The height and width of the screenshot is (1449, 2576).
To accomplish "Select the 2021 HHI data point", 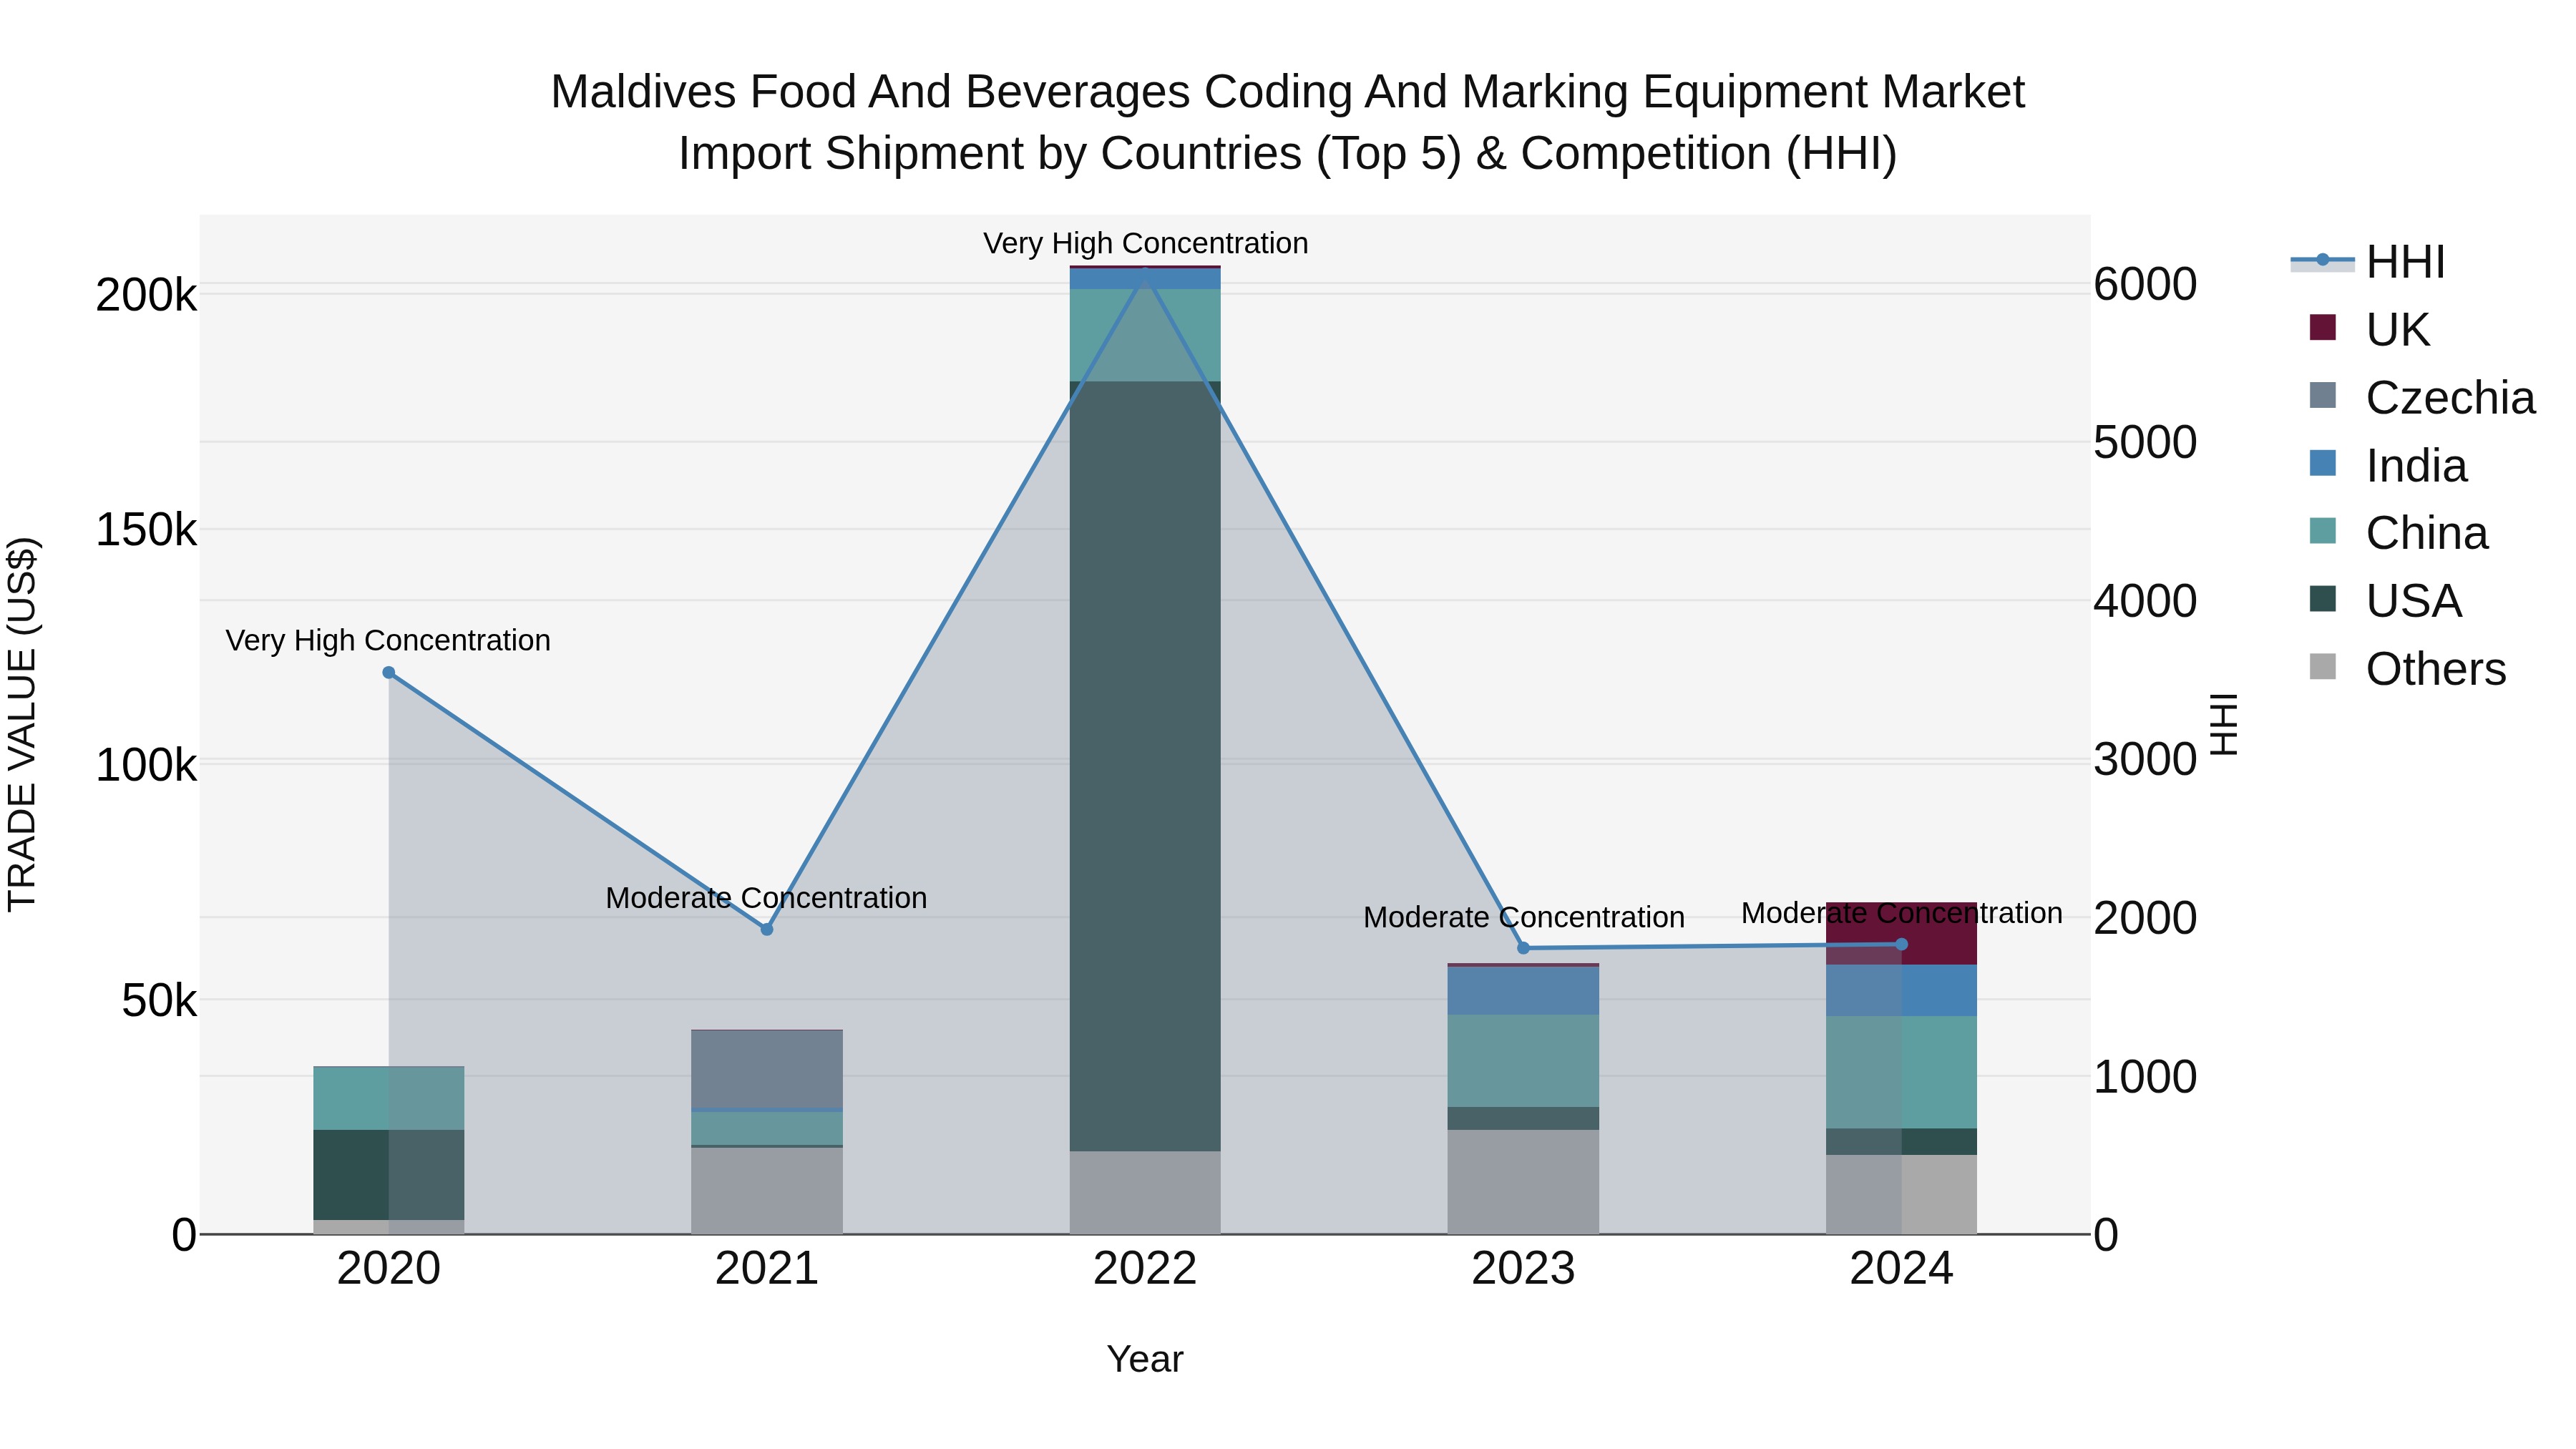I will (767, 929).
